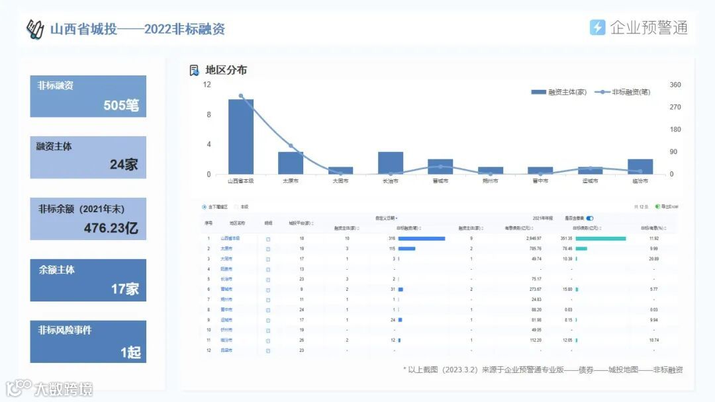
Task: Sort by the 非标融资(笔) column
Action: pos(408,228)
